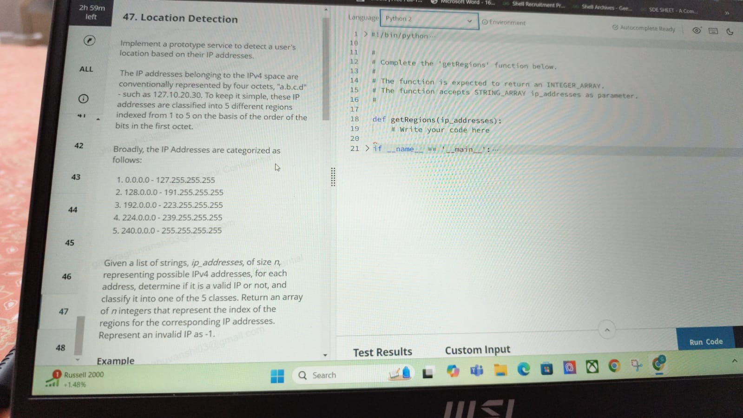Open the Environment info link

coord(504,22)
